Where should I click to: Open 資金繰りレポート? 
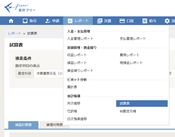coord(80,71)
